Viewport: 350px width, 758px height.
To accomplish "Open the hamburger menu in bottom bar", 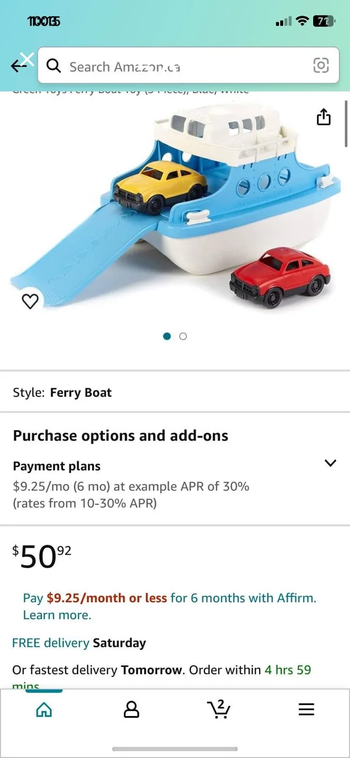I will click(x=306, y=709).
